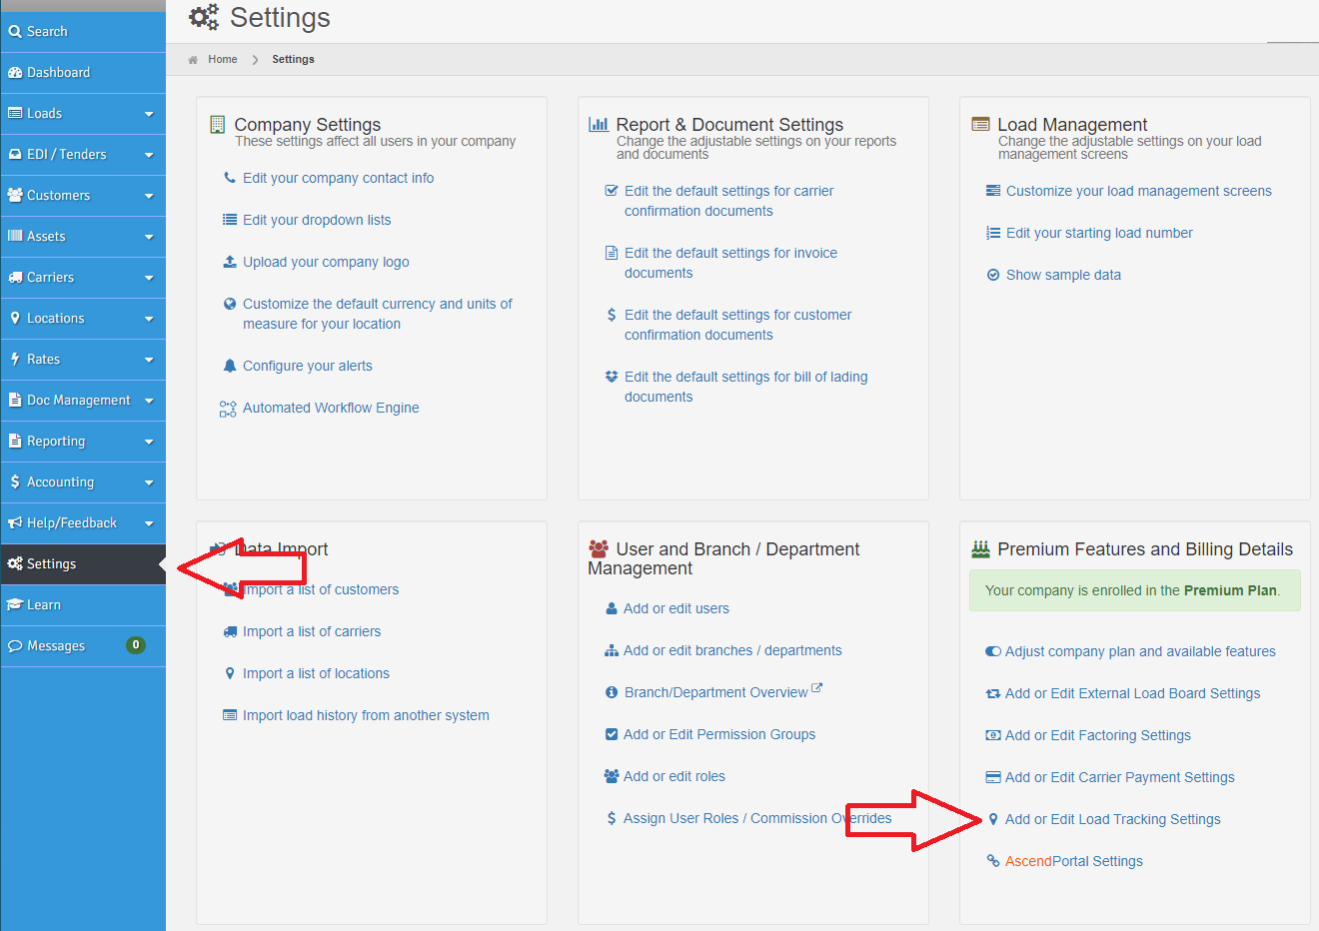The width and height of the screenshot is (1319, 931).
Task: Expand the Rates sidebar menu arrow
Action: click(x=149, y=360)
